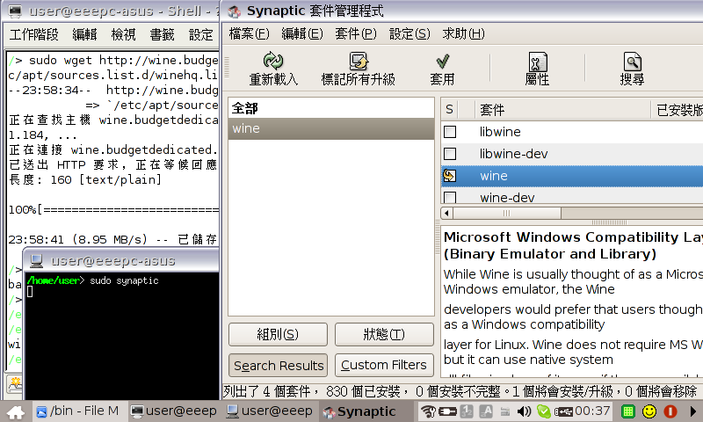The height and width of the screenshot is (422, 703).
Task: Select libwine-dev package row
Action: [572, 154]
